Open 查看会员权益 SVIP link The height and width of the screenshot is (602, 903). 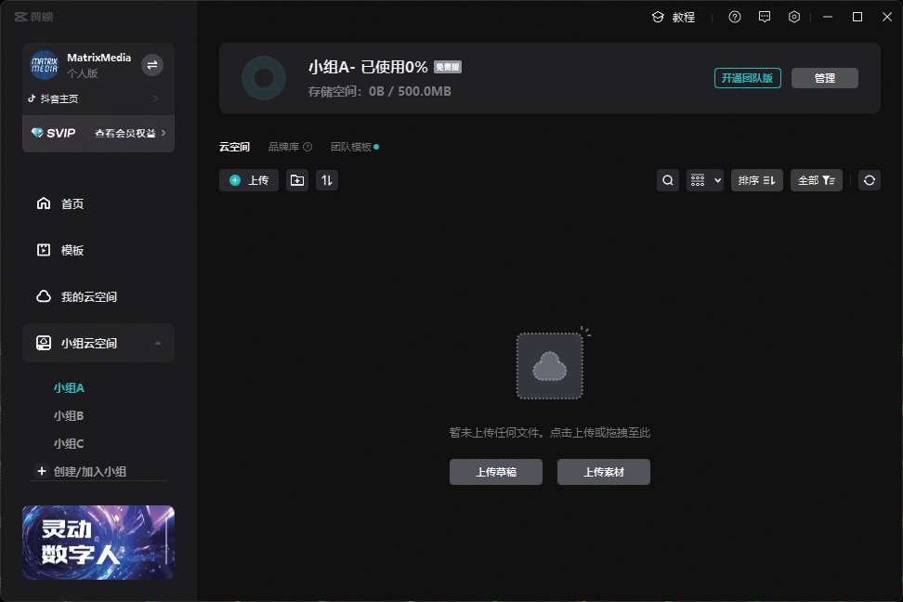point(130,133)
